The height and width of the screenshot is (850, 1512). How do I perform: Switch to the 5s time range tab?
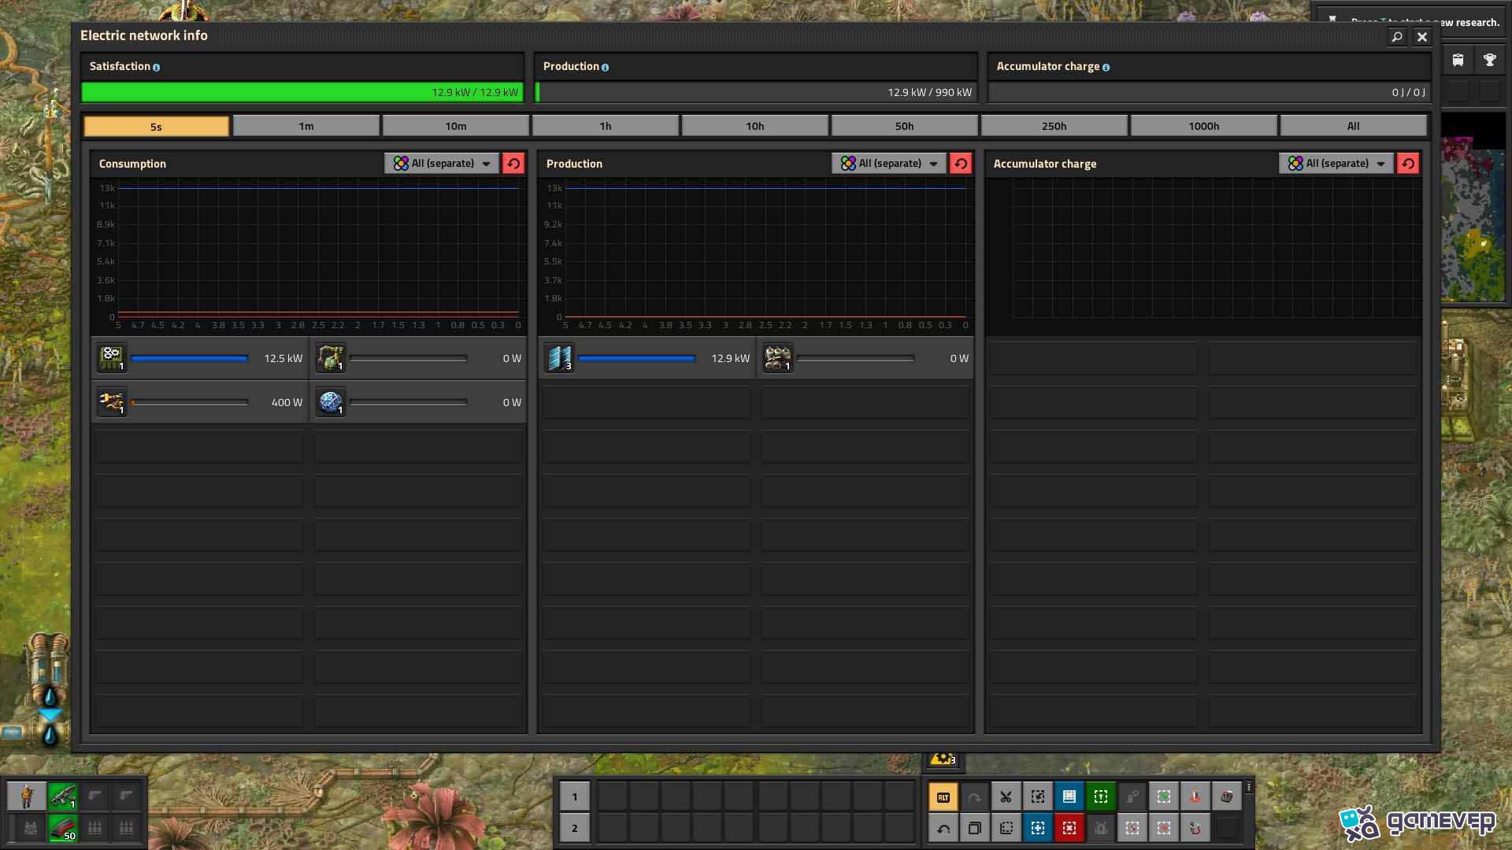tap(156, 126)
